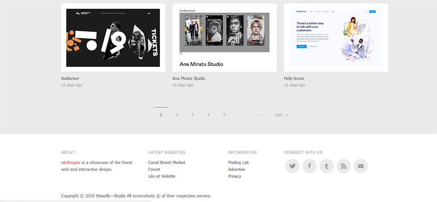Click the red siteInspire link

click(x=70, y=162)
